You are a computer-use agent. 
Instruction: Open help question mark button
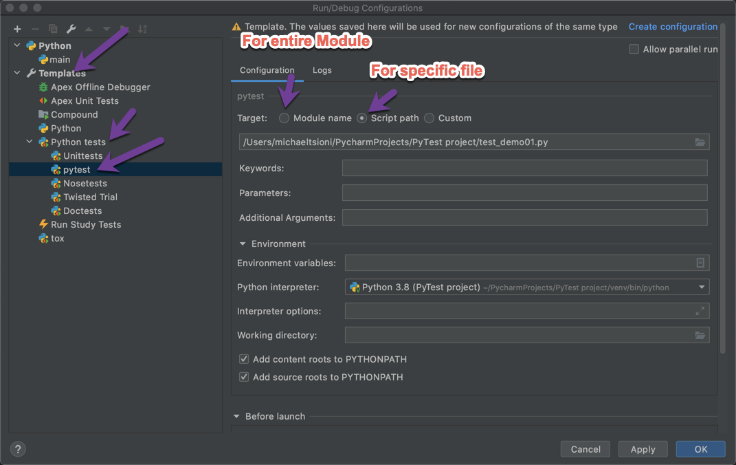tap(18, 449)
